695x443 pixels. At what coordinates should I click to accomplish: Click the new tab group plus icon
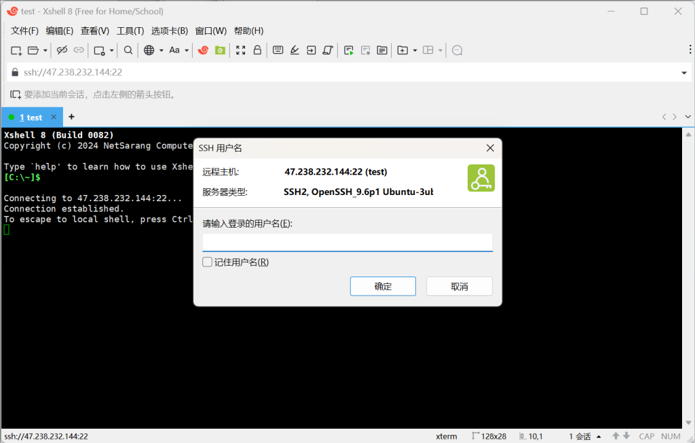402,50
